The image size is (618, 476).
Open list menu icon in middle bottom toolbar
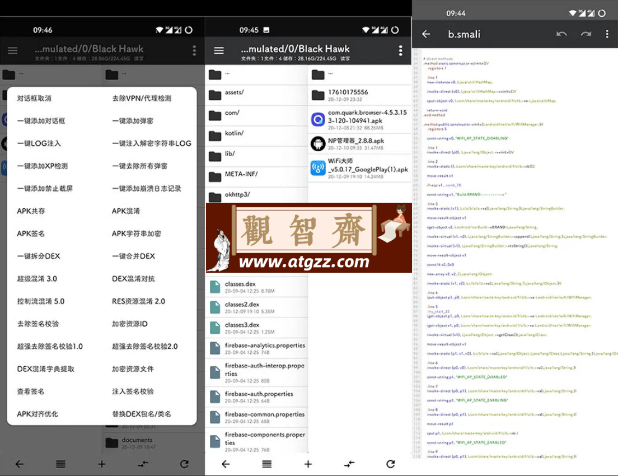click(267, 464)
